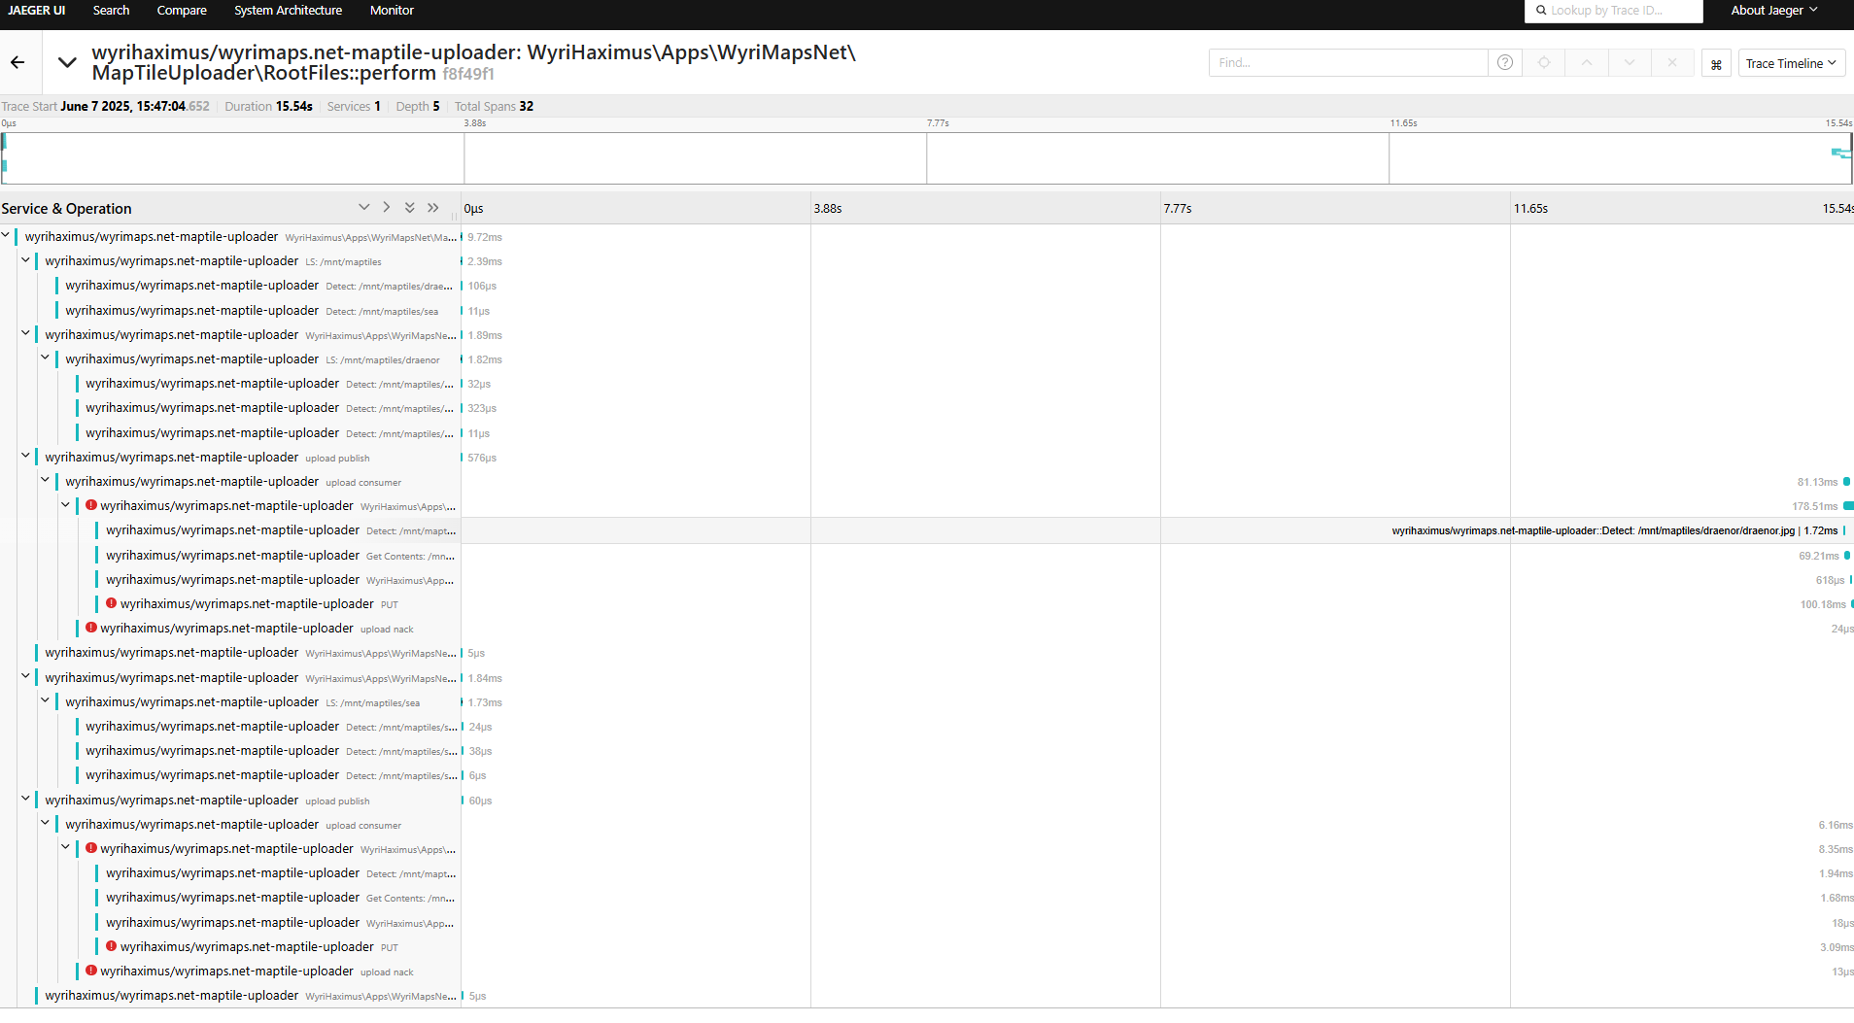Click the Service & Operation column header
Viewport: 1854px width, 1023px height.
click(x=66, y=209)
